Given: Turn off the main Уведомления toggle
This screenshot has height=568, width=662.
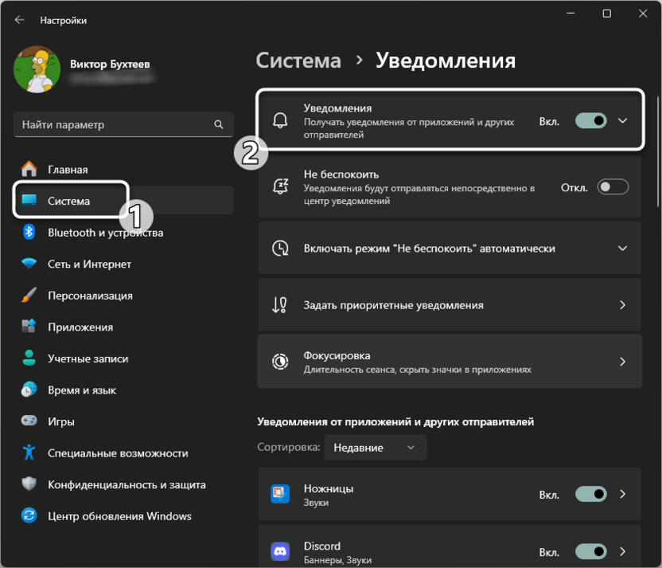Looking at the screenshot, I should (590, 120).
